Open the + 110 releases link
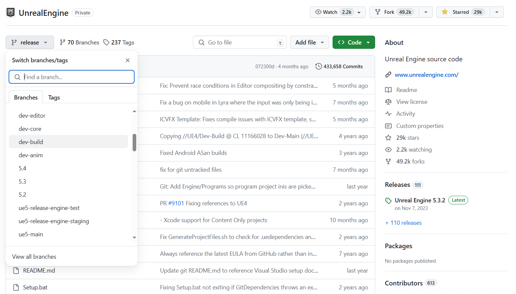This screenshot has width=516, height=294. tap(403, 223)
